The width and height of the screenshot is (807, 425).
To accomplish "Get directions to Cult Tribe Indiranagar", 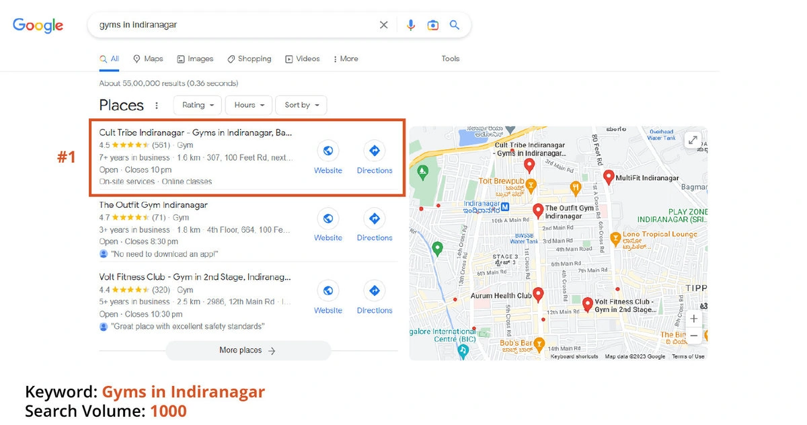I will tap(375, 151).
